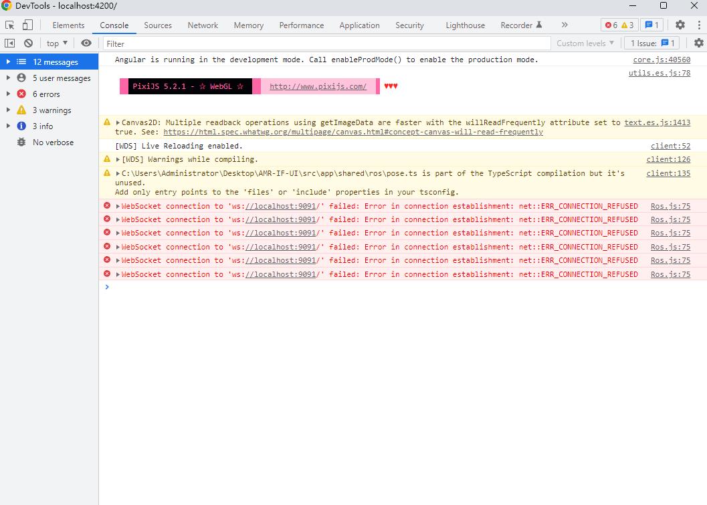707x505 pixels.
Task: Open the Sources tab
Action: click(158, 25)
